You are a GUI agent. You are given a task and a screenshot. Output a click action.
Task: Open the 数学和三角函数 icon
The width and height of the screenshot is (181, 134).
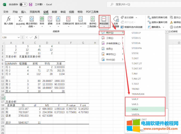pos(92,19)
